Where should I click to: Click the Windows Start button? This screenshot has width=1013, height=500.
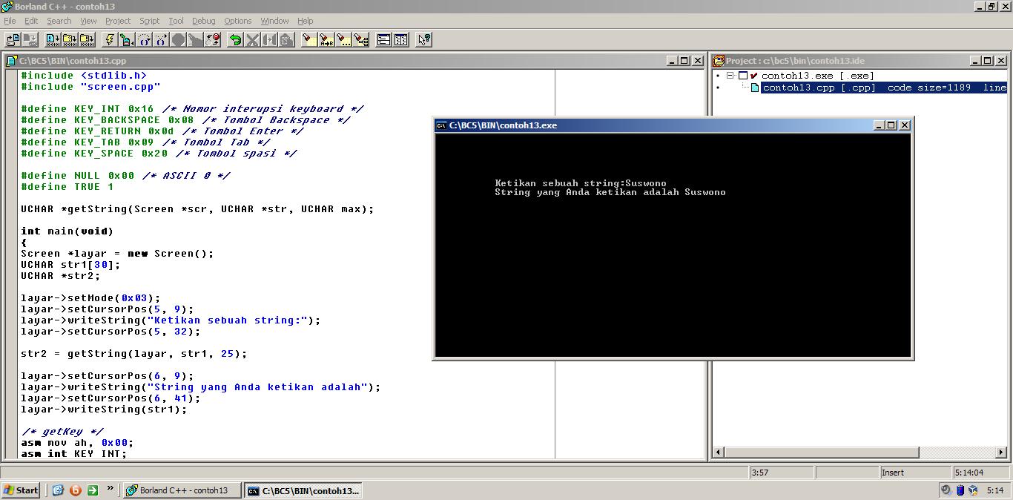click(x=21, y=490)
